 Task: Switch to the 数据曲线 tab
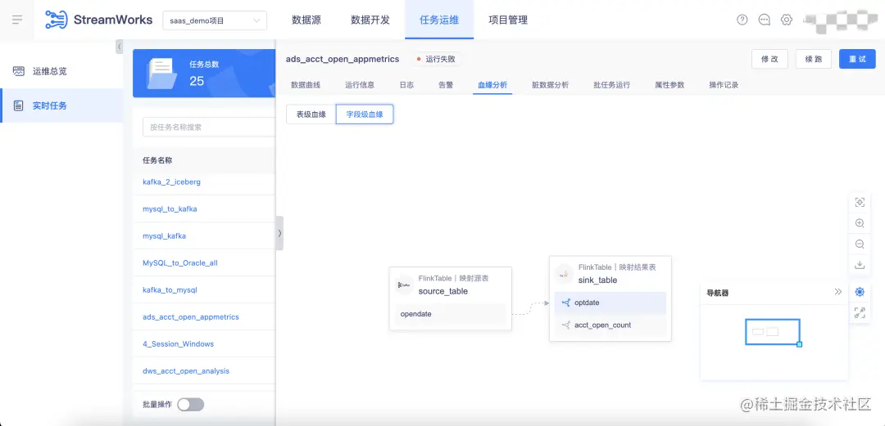(x=306, y=85)
